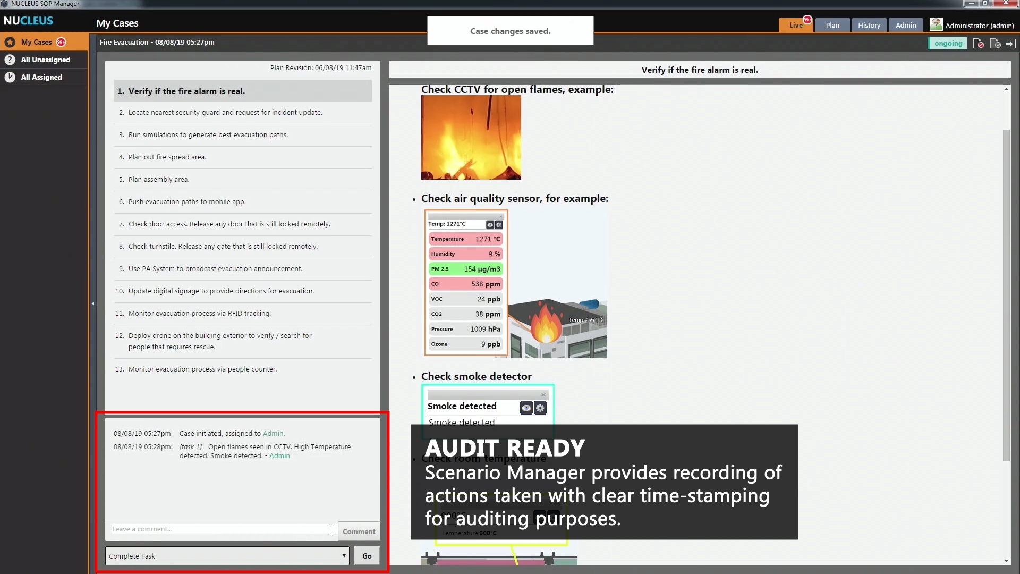1020x574 pixels.
Task: Click the Administrator (admin) user label
Action: (x=979, y=26)
